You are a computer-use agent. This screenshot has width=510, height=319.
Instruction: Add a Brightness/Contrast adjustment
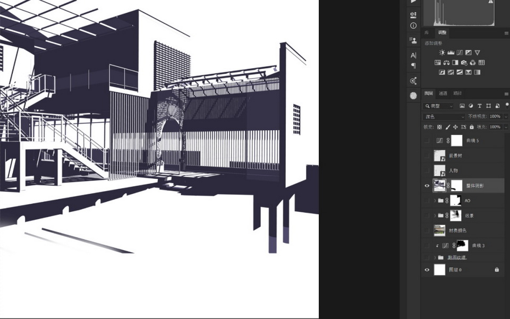click(x=442, y=53)
